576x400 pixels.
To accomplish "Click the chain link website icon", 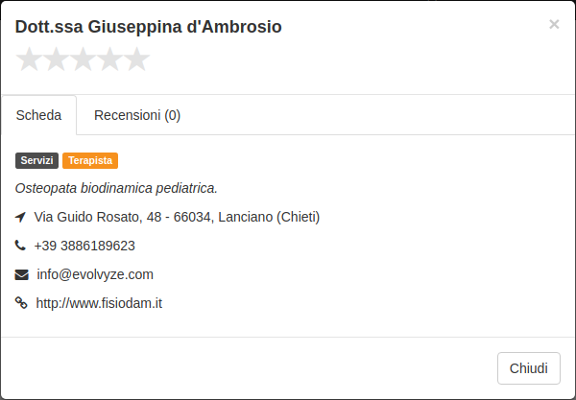I will [x=21, y=303].
